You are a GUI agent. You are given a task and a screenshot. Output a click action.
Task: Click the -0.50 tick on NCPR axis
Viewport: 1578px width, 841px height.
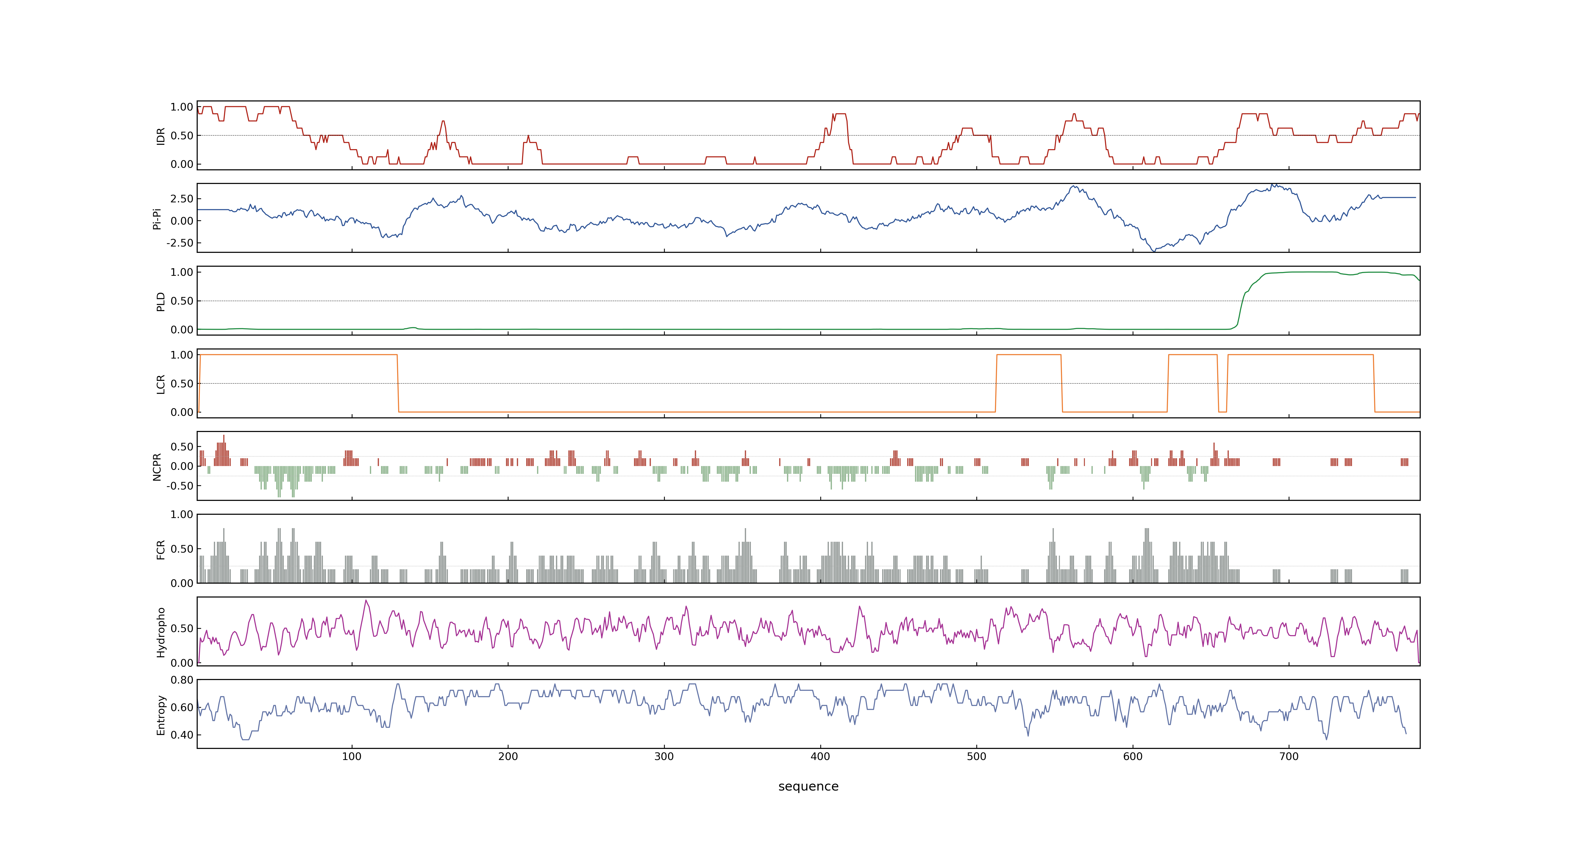[180, 486]
